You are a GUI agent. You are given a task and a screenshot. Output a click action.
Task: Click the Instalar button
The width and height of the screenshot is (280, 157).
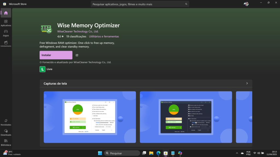coord(56,55)
